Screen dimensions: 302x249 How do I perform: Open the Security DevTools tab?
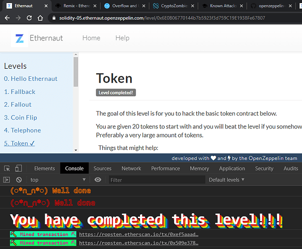pyautogui.click(x=264, y=168)
